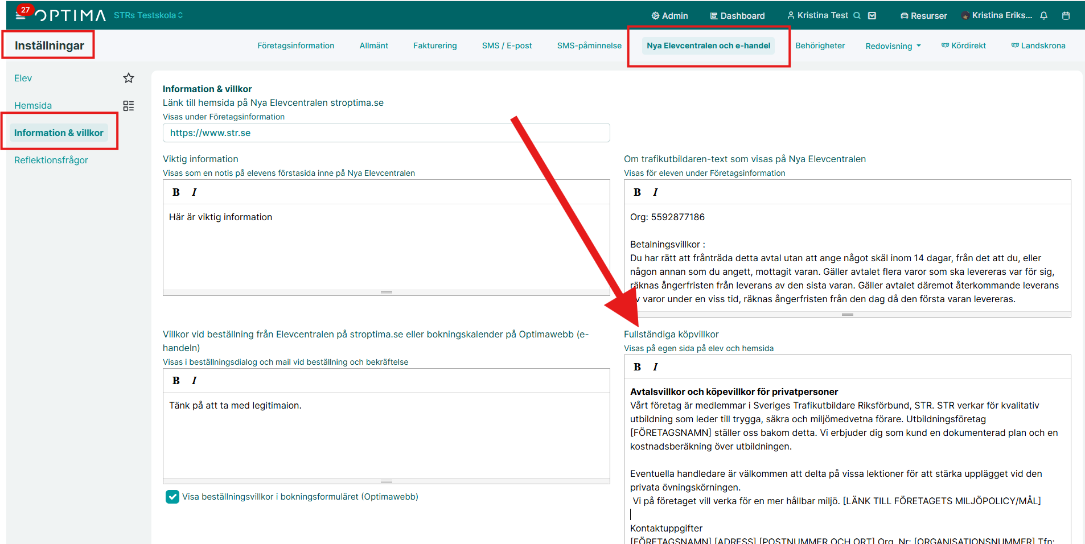Open the Kristina Eriks... user menu
The image size is (1085, 544).
click(x=997, y=15)
